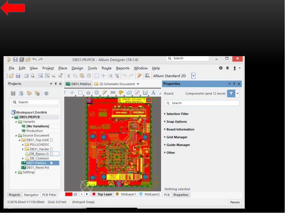The width and height of the screenshot is (285, 213).
Task: Select the Place Polygon Pour tool
Action: [129, 93]
